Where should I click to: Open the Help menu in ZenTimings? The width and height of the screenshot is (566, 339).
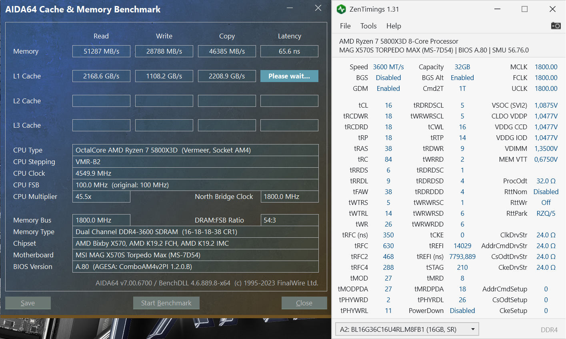(x=394, y=26)
